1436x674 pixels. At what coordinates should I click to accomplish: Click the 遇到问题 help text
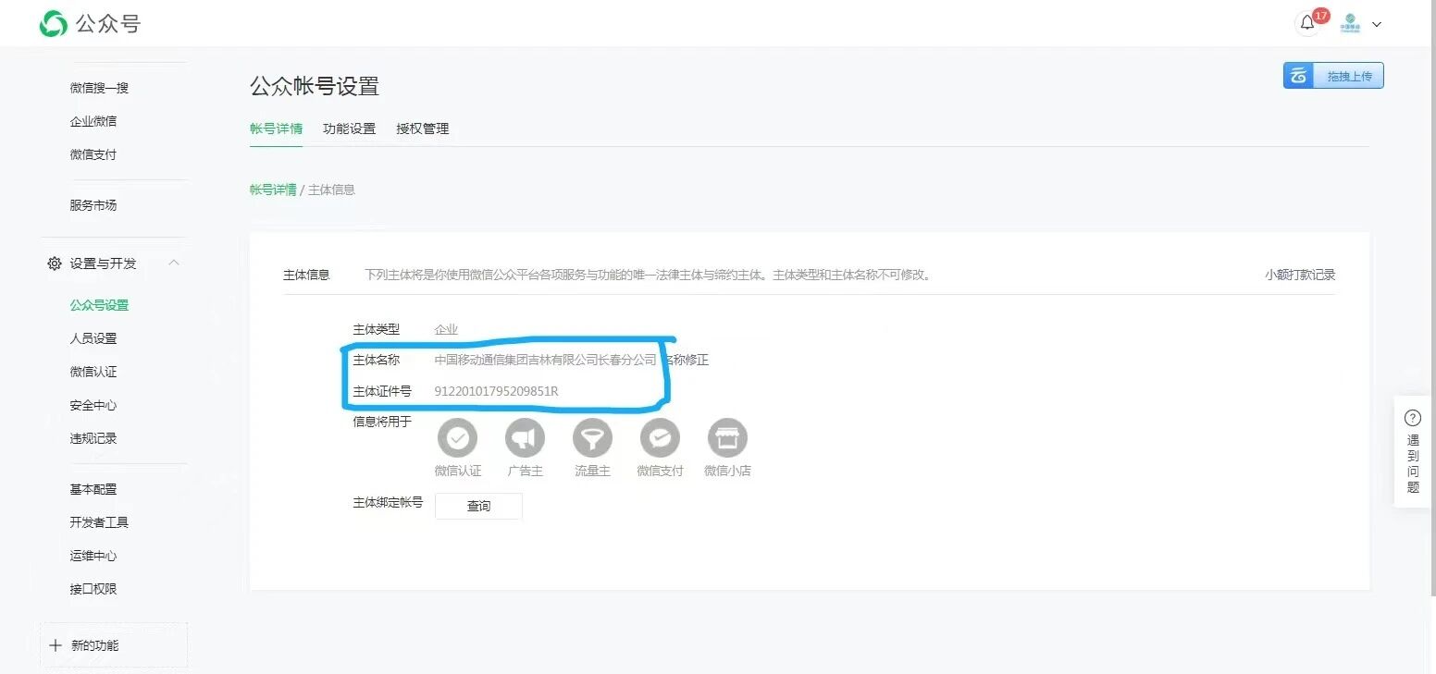(1413, 464)
